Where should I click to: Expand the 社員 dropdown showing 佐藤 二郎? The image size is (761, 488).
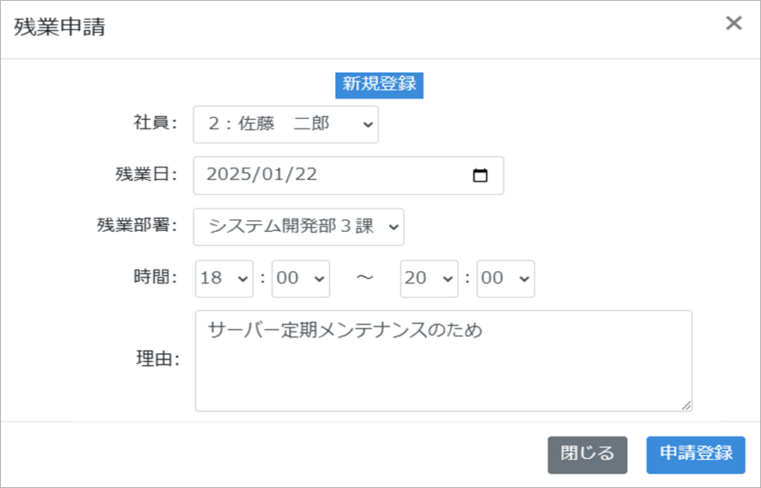click(x=286, y=125)
